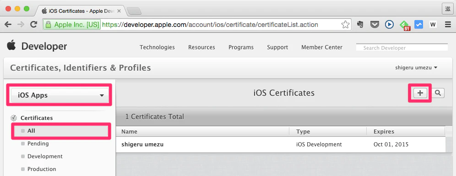Open Programs in the top navigation

pos(241,47)
